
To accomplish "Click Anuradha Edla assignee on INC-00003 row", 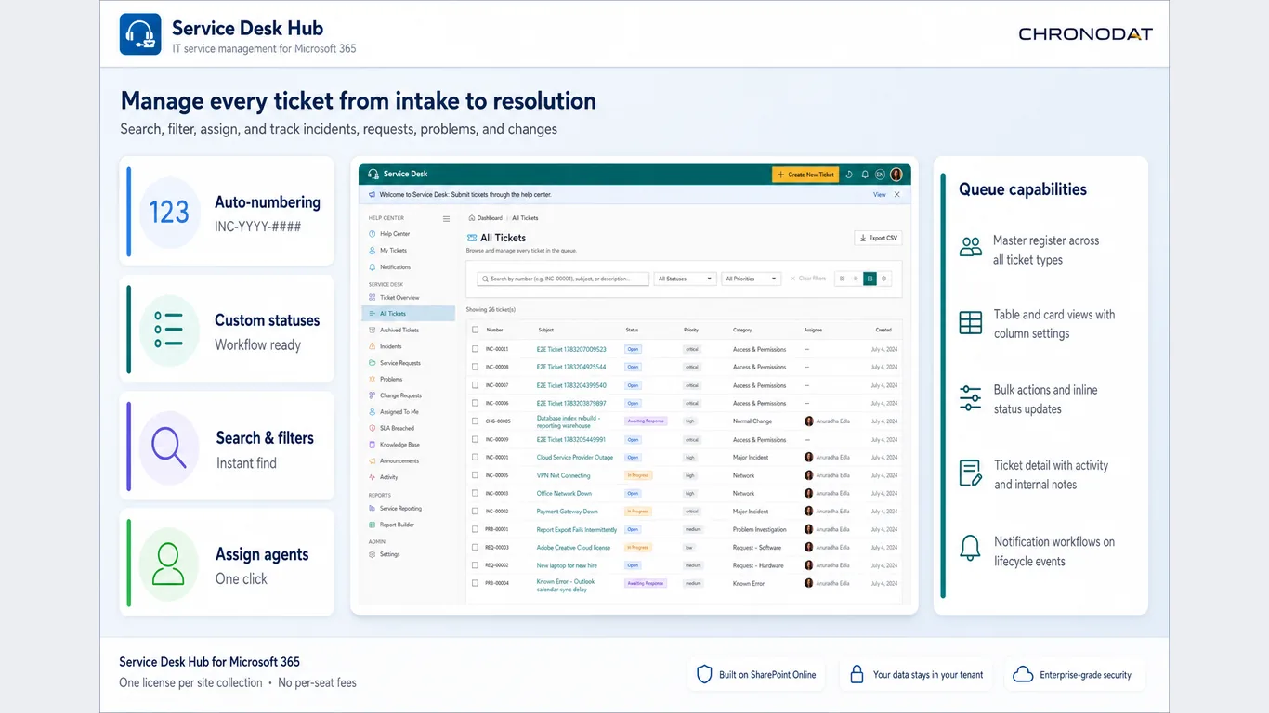I will [827, 493].
